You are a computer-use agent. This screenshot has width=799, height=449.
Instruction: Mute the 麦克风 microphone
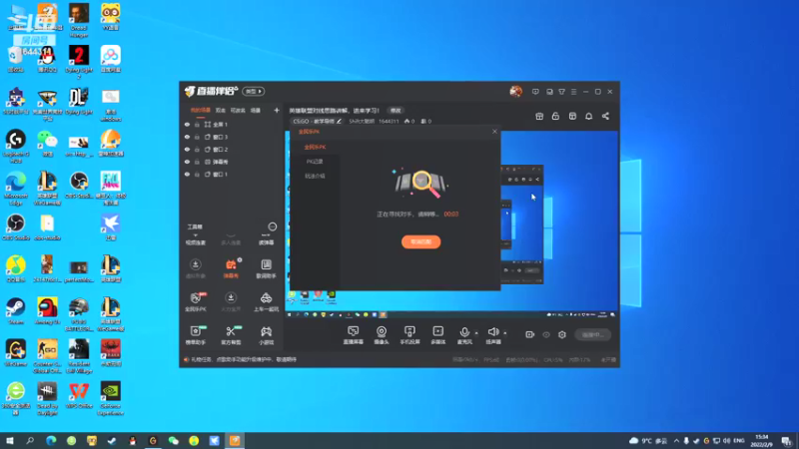tap(464, 335)
